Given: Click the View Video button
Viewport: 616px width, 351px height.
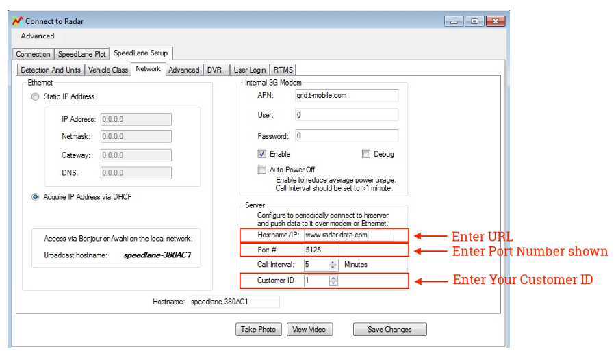Looking at the screenshot, I should (309, 329).
